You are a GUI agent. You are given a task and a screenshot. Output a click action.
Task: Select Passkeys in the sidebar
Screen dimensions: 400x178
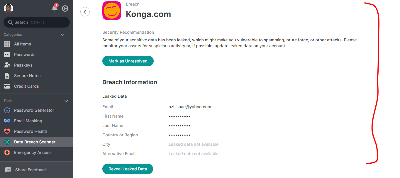[x=23, y=65]
